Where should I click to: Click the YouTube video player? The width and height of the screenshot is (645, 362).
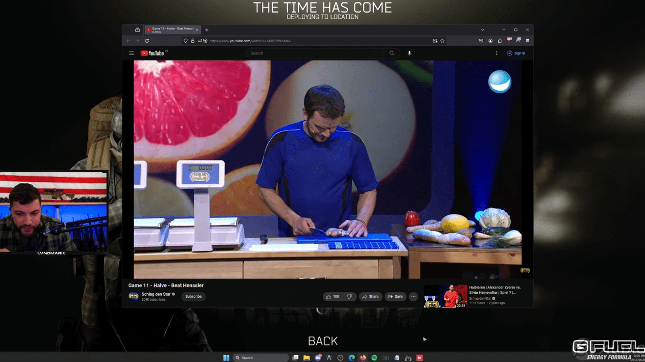(x=328, y=169)
